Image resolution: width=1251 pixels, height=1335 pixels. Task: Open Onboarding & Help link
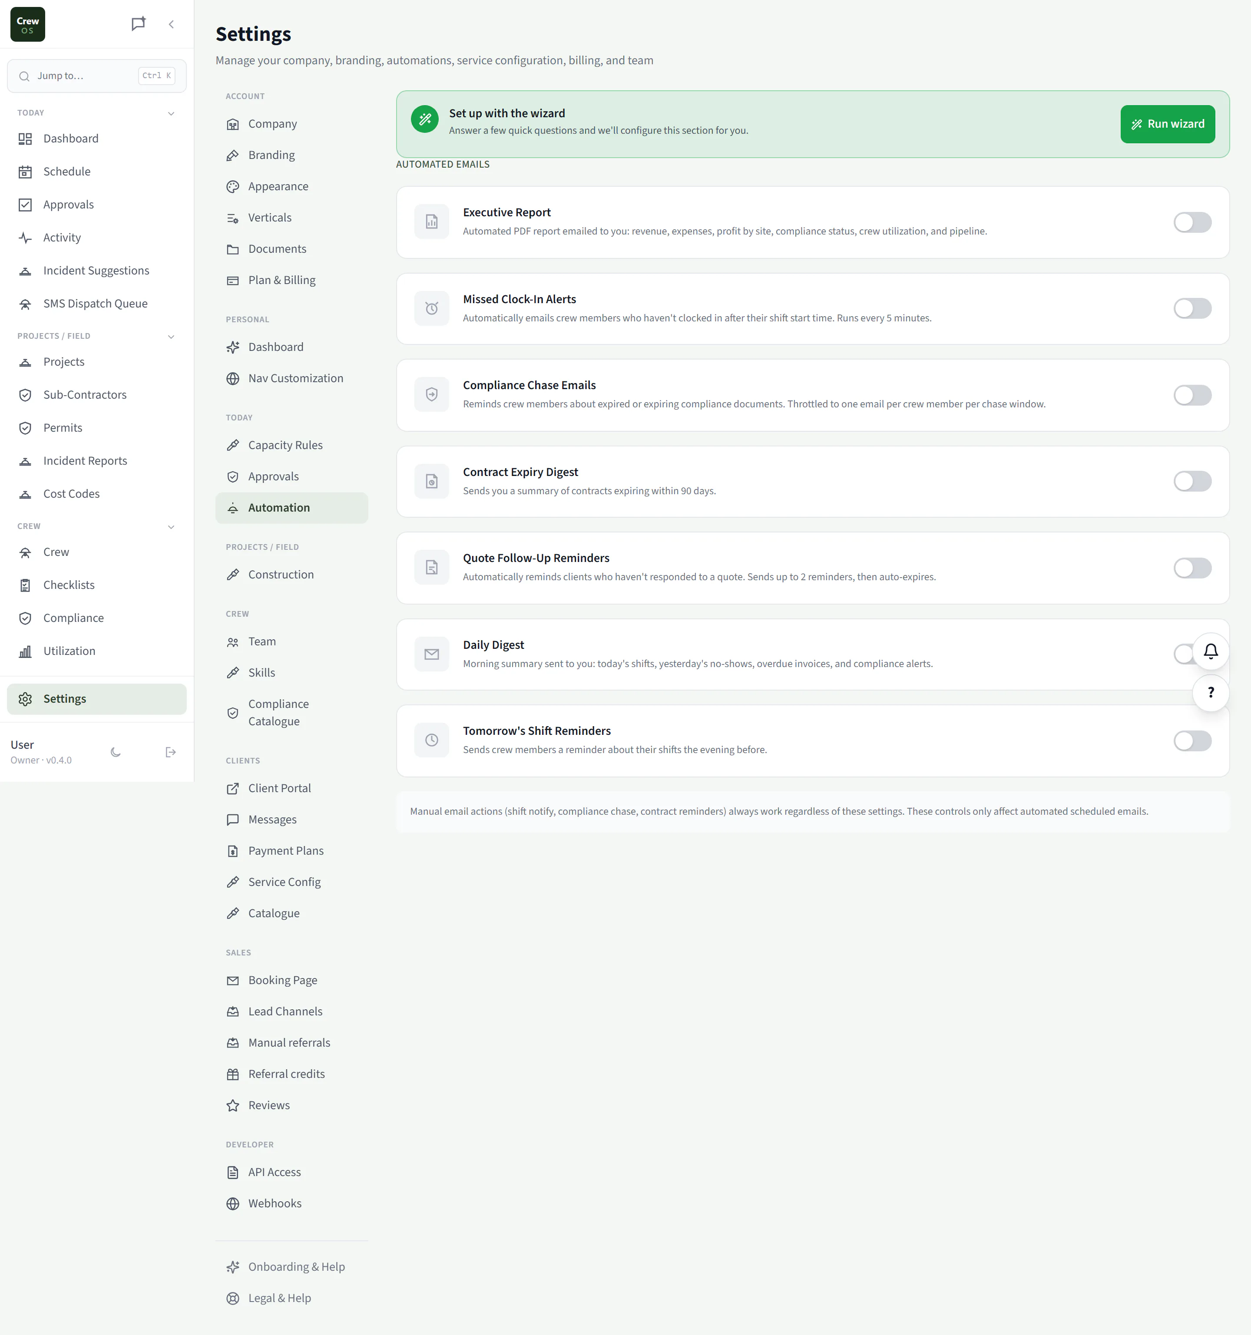[x=291, y=1266]
